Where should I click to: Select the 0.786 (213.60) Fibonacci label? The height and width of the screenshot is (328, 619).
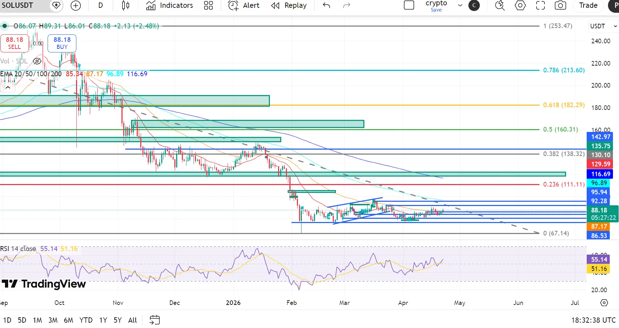point(564,70)
